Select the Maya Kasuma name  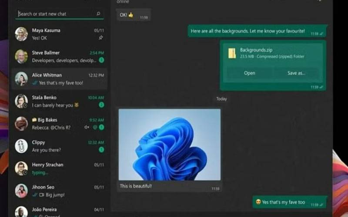[x=46, y=30]
